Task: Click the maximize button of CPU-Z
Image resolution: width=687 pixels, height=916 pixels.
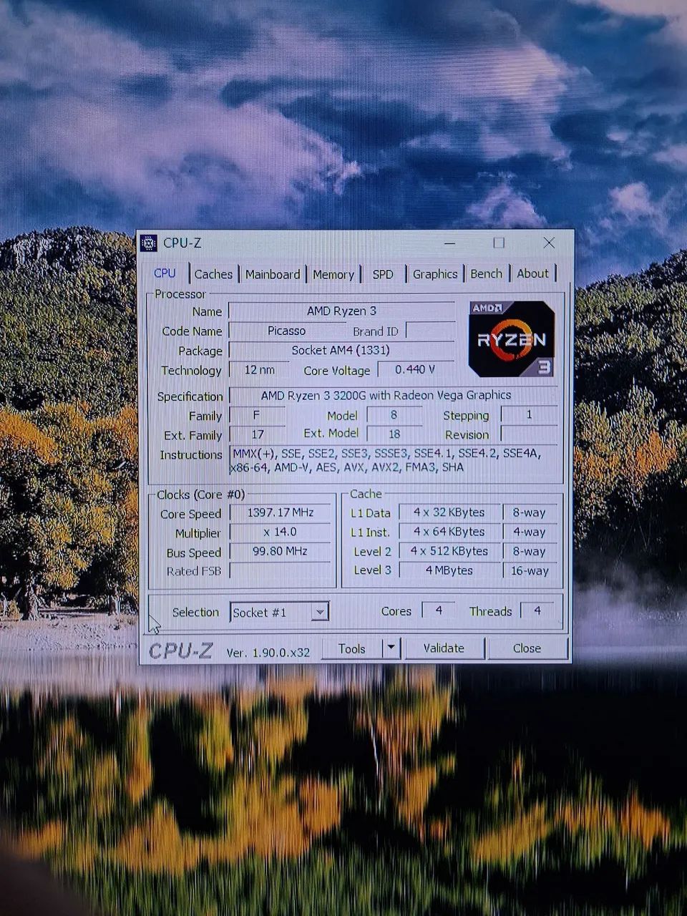Action: point(499,243)
